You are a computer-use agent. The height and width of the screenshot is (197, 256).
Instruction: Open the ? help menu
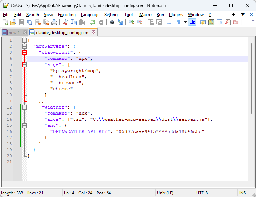[x=210, y=15]
